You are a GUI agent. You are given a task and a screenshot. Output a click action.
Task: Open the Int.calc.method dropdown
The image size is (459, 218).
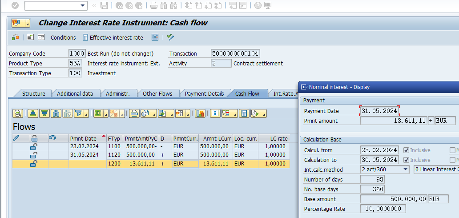(405, 170)
